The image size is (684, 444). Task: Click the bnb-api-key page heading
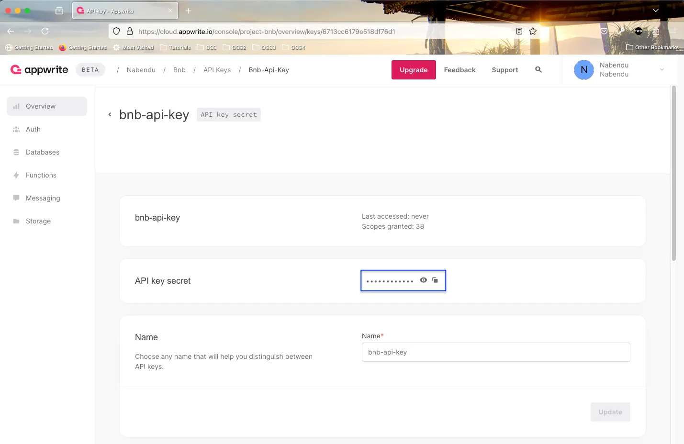tap(154, 115)
